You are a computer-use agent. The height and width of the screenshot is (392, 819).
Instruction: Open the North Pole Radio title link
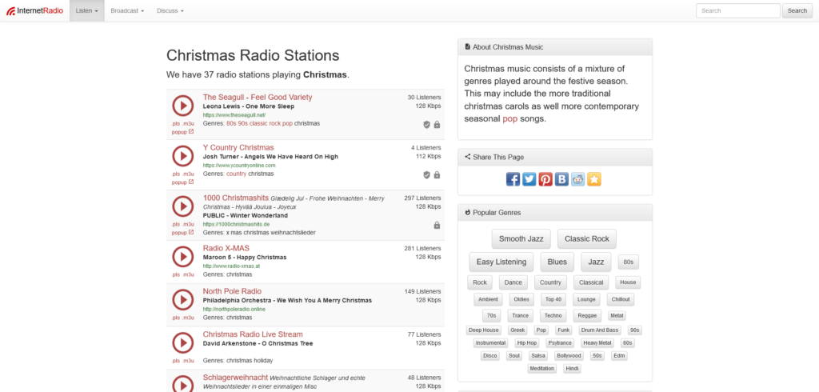(233, 291)
